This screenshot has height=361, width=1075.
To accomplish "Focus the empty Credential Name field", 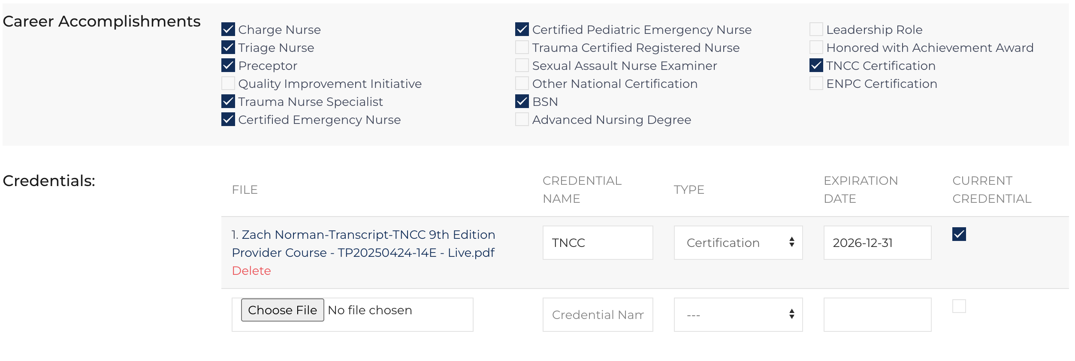I will pos(598,315).
